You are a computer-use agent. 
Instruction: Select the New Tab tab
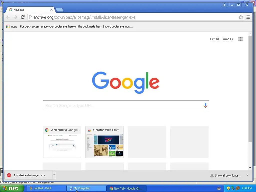click(30, 10)
